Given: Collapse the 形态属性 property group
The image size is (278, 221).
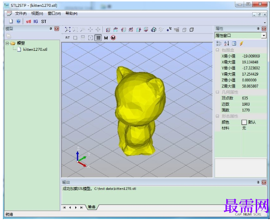Looking at the screenshot, I should [x=217, y=116].
